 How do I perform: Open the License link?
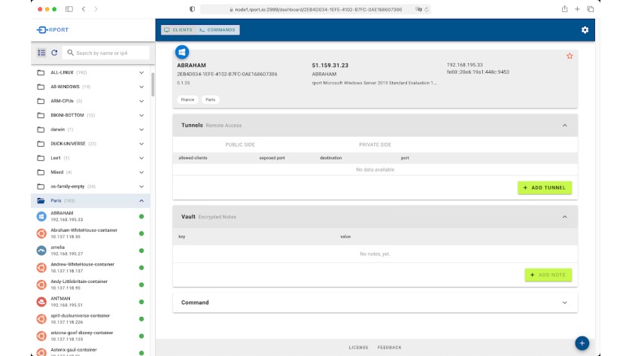tap(358, 347)
